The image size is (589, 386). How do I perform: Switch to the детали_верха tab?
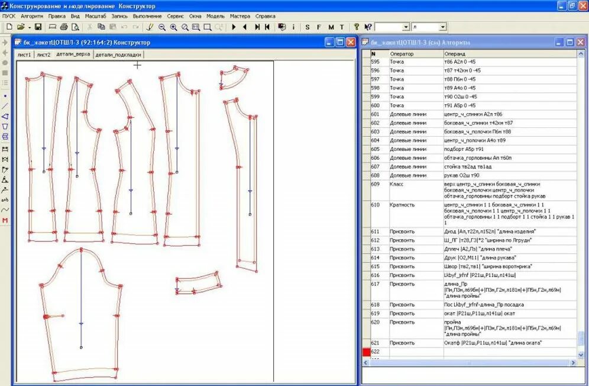(73, 54)
